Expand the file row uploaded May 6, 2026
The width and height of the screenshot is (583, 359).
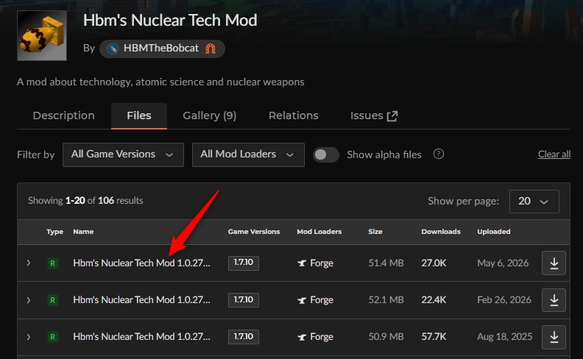pyautogui.click(x=29, y=263)
